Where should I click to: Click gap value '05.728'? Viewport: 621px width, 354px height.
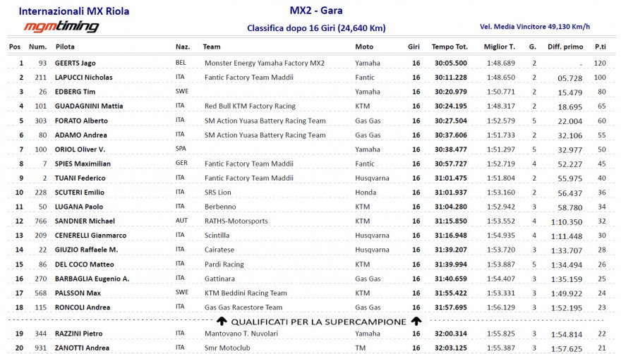click(570, 78)
